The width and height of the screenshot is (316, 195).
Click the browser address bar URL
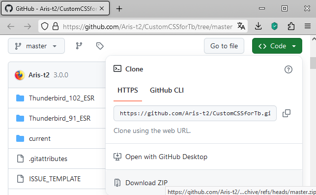pos(147,27)
